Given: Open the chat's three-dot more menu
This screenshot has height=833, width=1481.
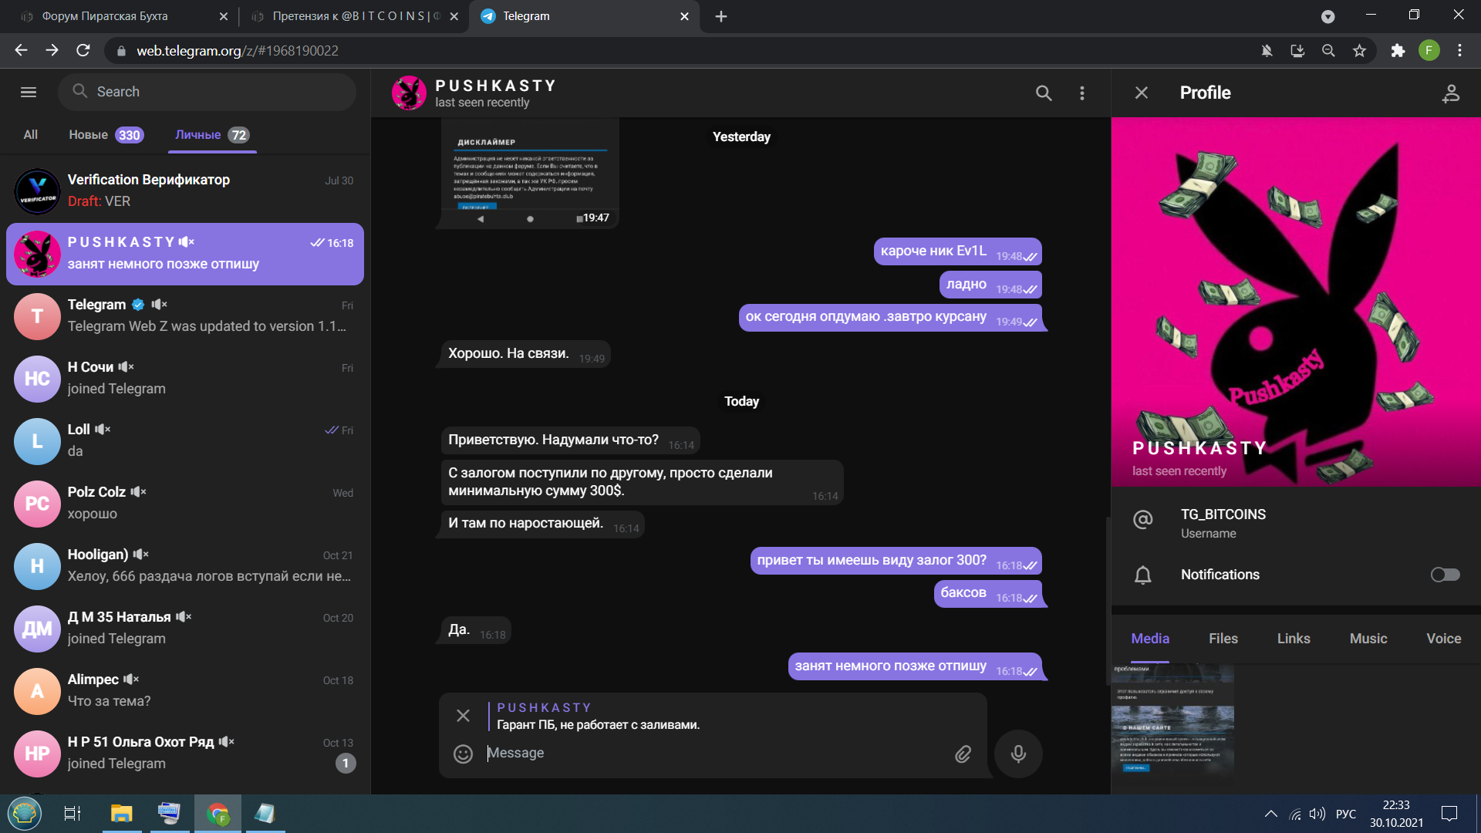Looking at the screenshot, I should coord(1082,93).
